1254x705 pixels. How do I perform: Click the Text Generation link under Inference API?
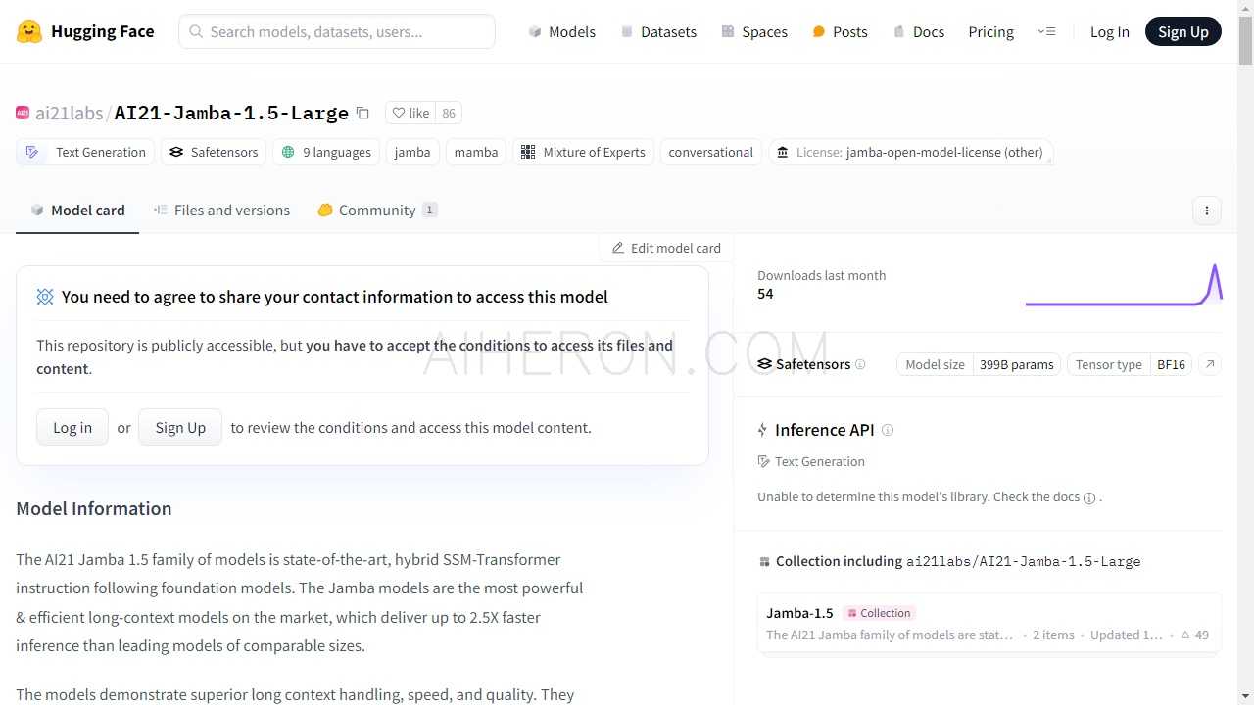pyautogui.click(x=811, y=461)
